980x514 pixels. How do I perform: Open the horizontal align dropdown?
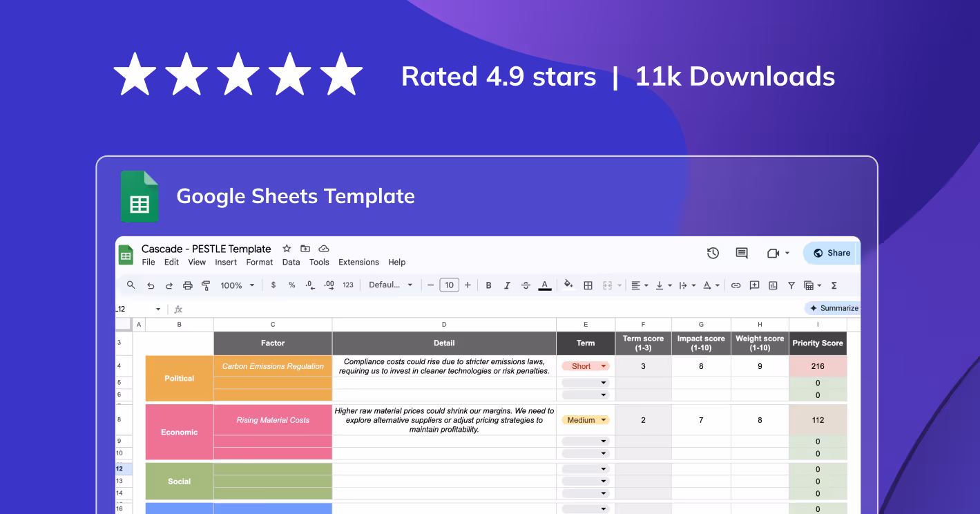[640, 285]
